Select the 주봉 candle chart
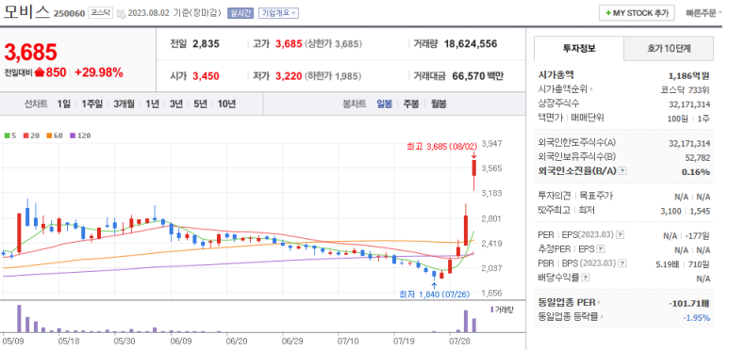Screen dimensions: 729x350 (411, 103)
